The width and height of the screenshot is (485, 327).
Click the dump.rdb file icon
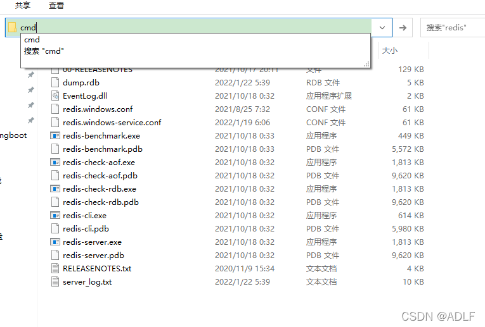[x=55, y=83]
